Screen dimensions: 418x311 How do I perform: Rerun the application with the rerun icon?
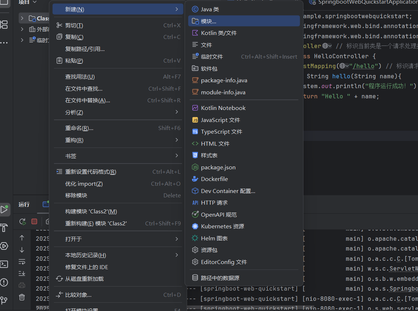pos(22,221)
